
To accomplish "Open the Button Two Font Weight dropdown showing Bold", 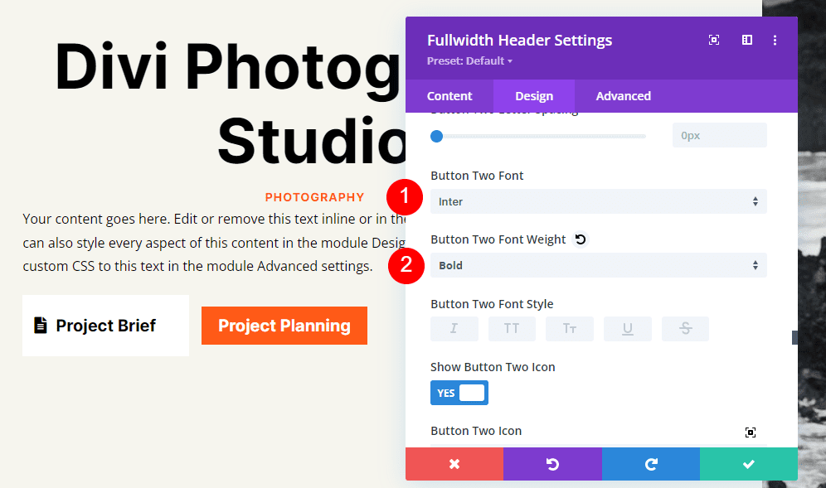I will pyautogui.click(x=598, y=264).
